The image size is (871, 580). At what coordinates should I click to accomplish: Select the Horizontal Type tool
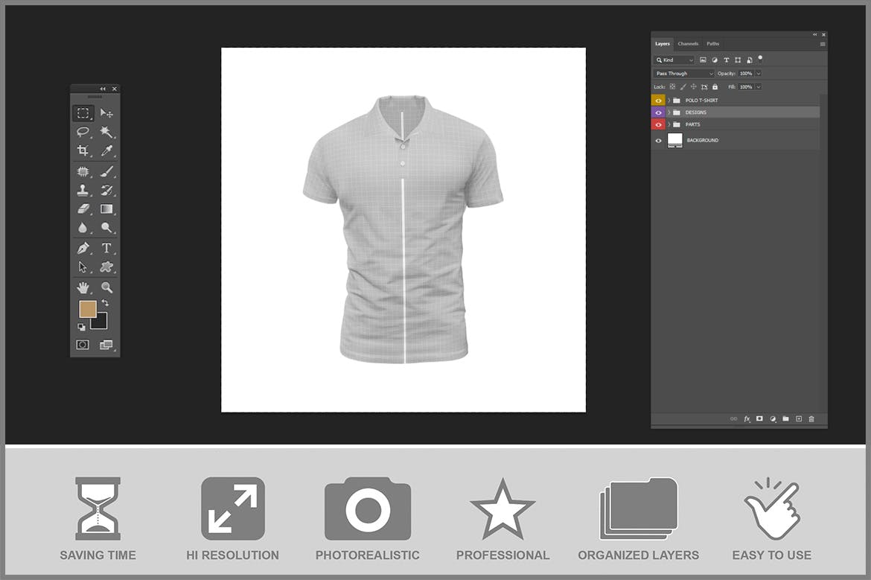[106, 247]
